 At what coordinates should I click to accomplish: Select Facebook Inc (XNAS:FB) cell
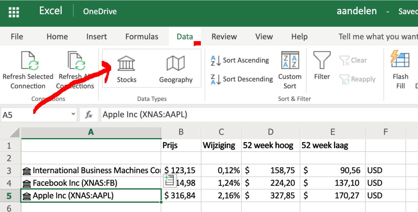[x=91, y=183]
